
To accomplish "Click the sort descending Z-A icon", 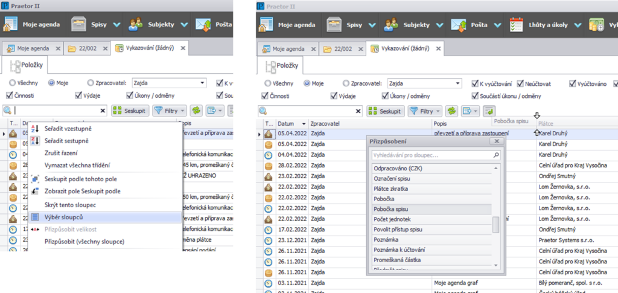I will click(35, 141).
